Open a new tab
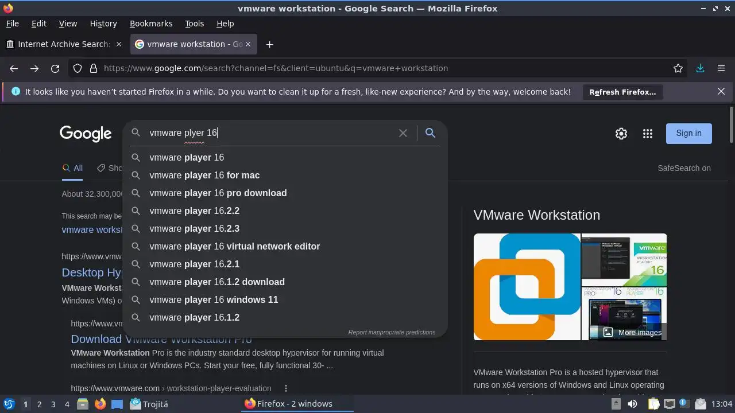This screenshot has height=413, width=735. (x=269, y=44)
